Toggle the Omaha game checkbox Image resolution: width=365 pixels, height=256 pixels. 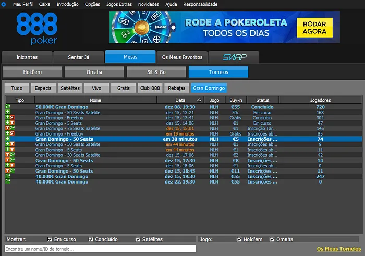pyautogui.click(x=272, y=239)
